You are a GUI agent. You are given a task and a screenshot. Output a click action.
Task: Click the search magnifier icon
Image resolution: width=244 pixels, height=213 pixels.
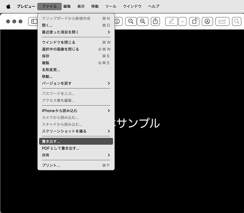pyautogui.click(x=237, y=21)
